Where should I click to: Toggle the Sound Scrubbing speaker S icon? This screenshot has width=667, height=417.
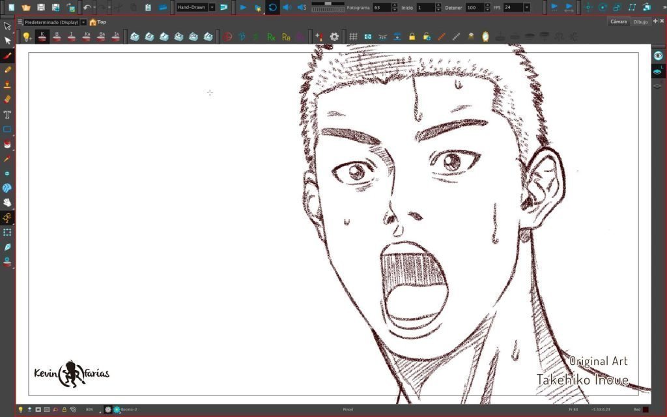(302, 7)
